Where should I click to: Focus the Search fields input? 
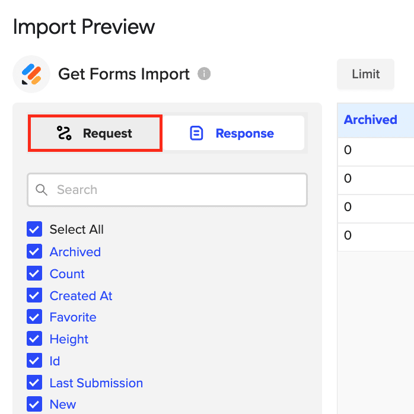click(167, 190)
